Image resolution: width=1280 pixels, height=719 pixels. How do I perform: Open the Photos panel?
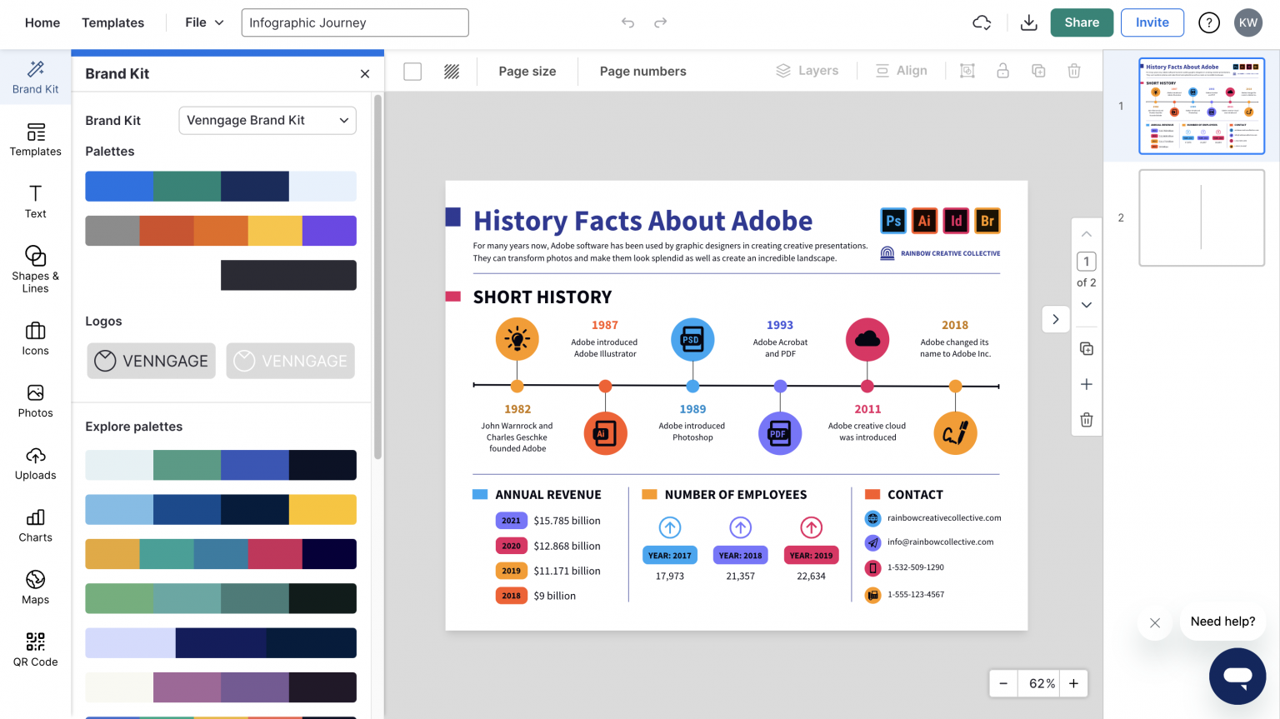(35, 401)
